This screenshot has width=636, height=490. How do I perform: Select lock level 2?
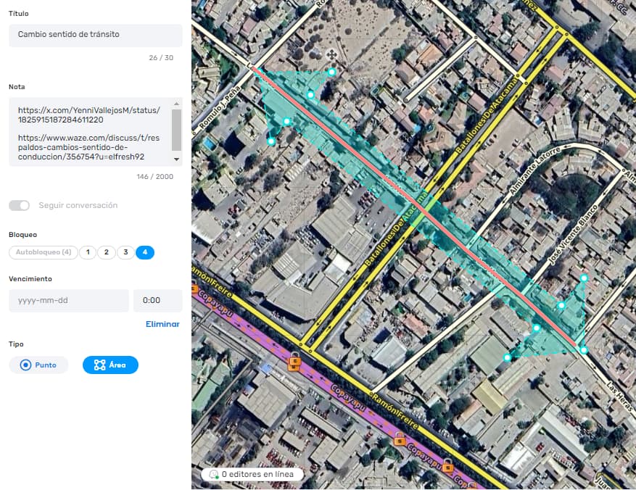(x=107, y=252)
